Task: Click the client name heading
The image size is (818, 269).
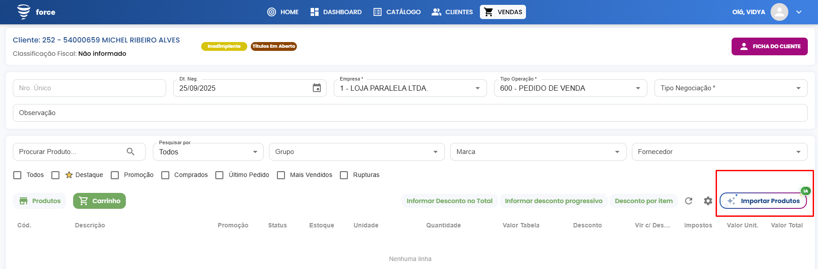Action: [96, 40]
